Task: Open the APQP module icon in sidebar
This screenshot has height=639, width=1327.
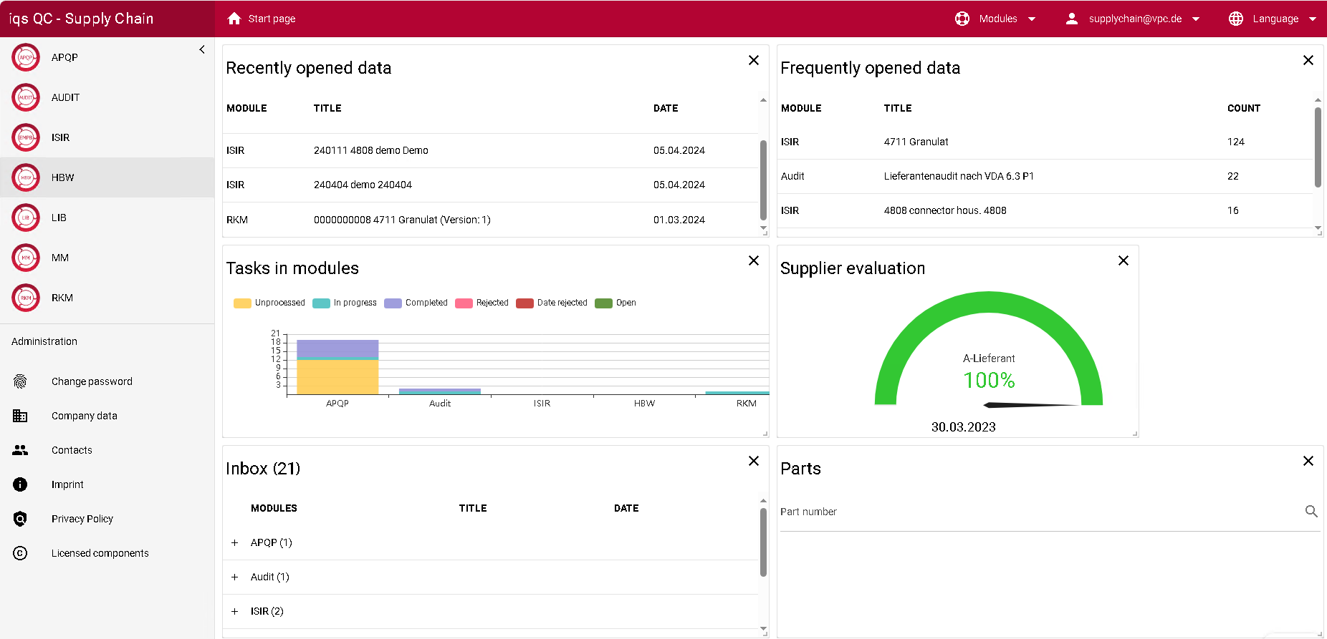Action: 26,57
